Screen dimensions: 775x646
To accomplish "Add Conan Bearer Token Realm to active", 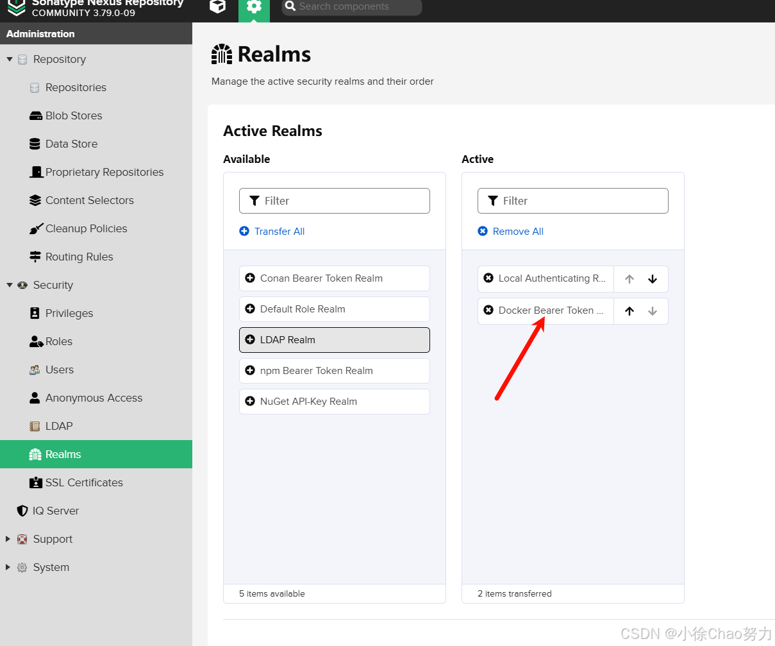I will click(x=335, y=278).
